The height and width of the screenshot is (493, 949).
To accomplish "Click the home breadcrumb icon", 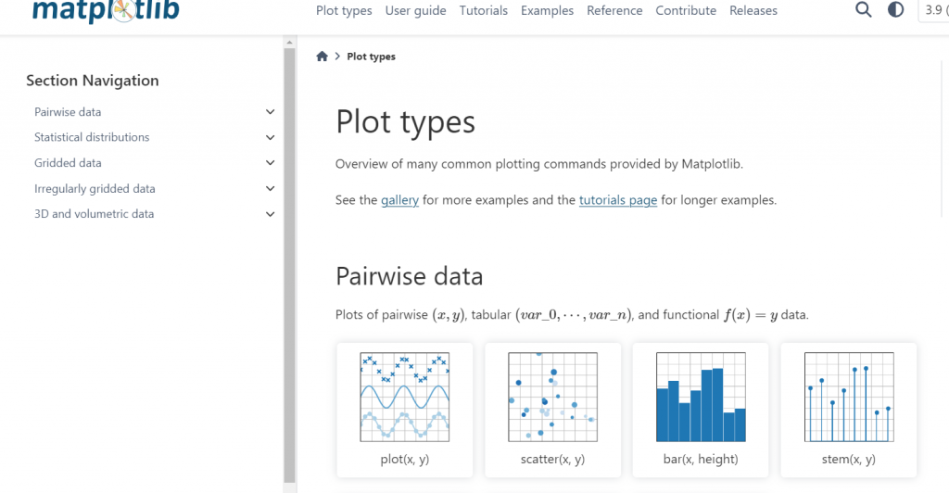I will (x=323, y=57).
